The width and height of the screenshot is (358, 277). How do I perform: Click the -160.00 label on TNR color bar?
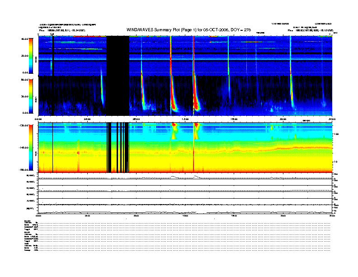pyautogui.click(x=24, y=170)
